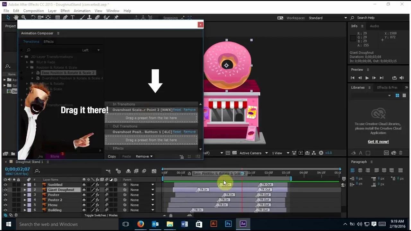Image resolution: width=411 pixels, height=231 pixels.
Task: Select the Type tool
Action: pos(73,17)
